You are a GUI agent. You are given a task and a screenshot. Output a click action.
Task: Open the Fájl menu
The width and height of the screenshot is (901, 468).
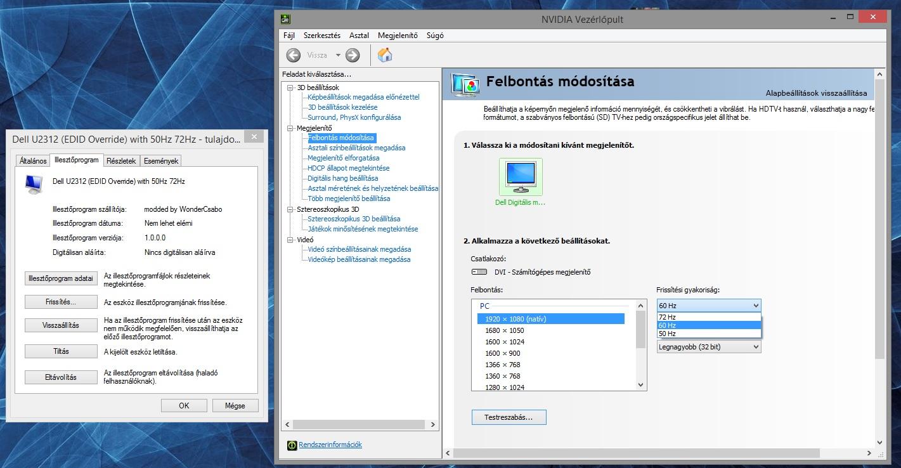(289, 36)
